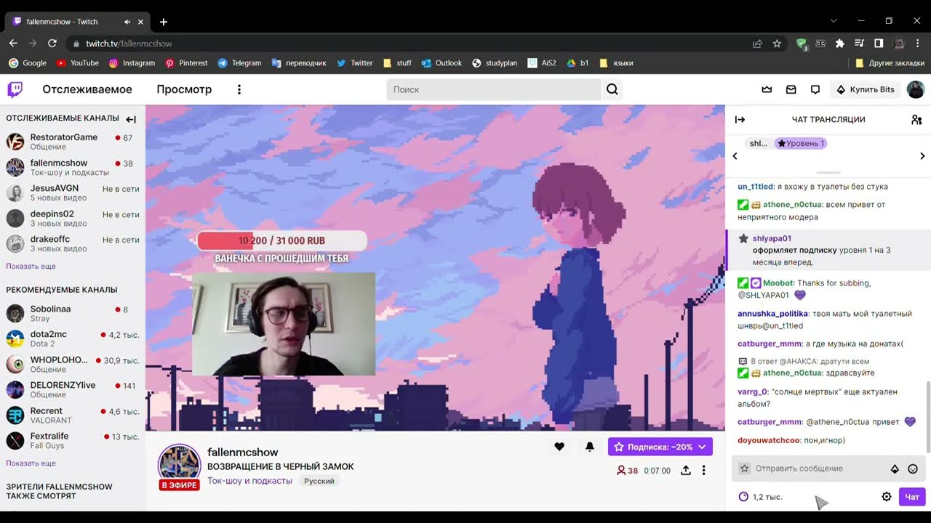Click the channel points balance 1,2 тыс.
The image size is (931, 523).
(x=761, y=497)
